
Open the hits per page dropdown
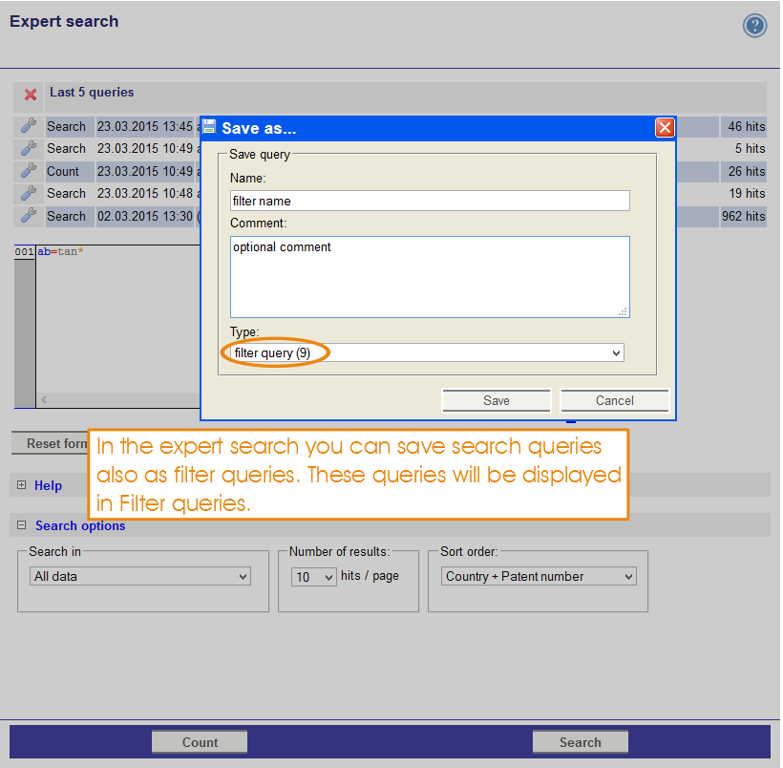click(313, 577)
